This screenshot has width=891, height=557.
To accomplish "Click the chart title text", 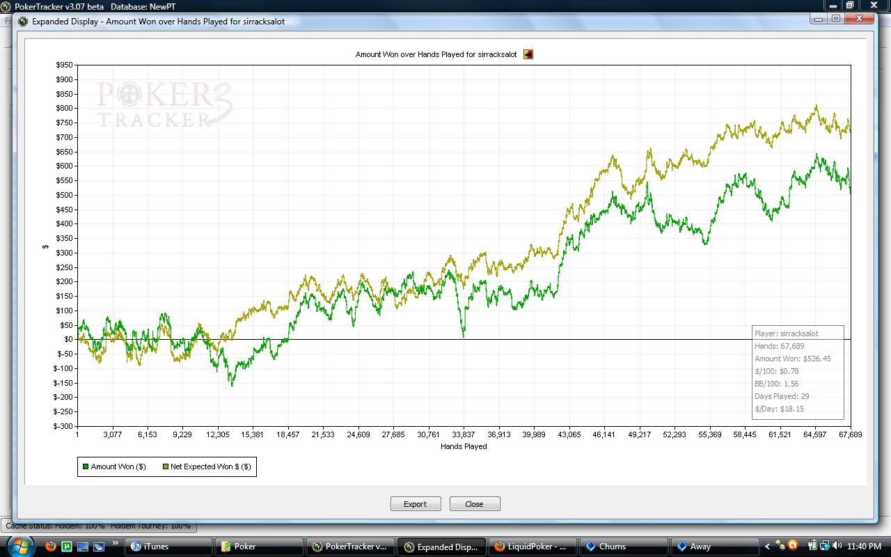I will (436, 54).
